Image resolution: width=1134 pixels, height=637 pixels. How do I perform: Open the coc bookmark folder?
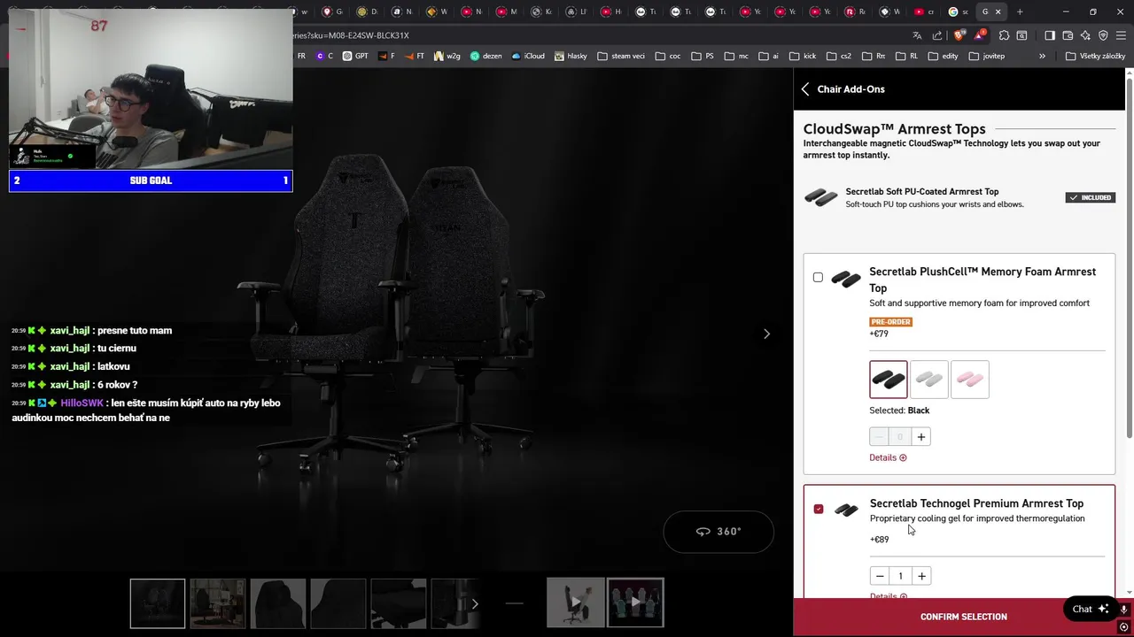[668, 56]
